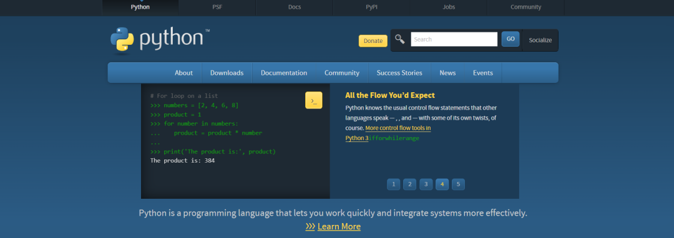This screenshot has width=674, height=238.
Task: Open the Socialize menu
Action: click(540, 40)
